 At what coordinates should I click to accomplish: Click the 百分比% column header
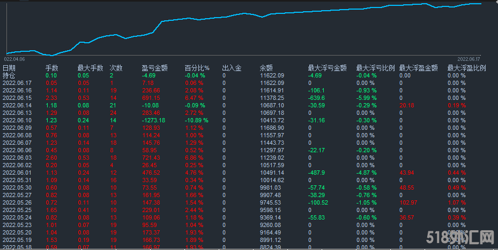[x=197, y=68]
